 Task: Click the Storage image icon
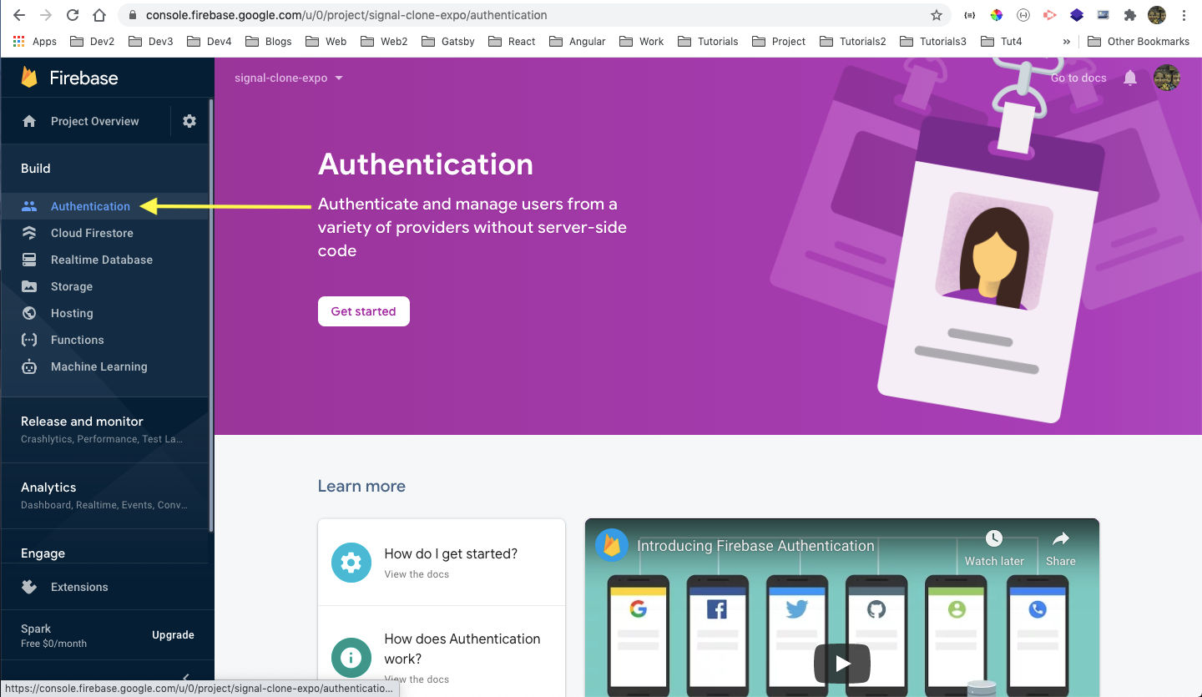pyautogui.click(x=29, y=286)
